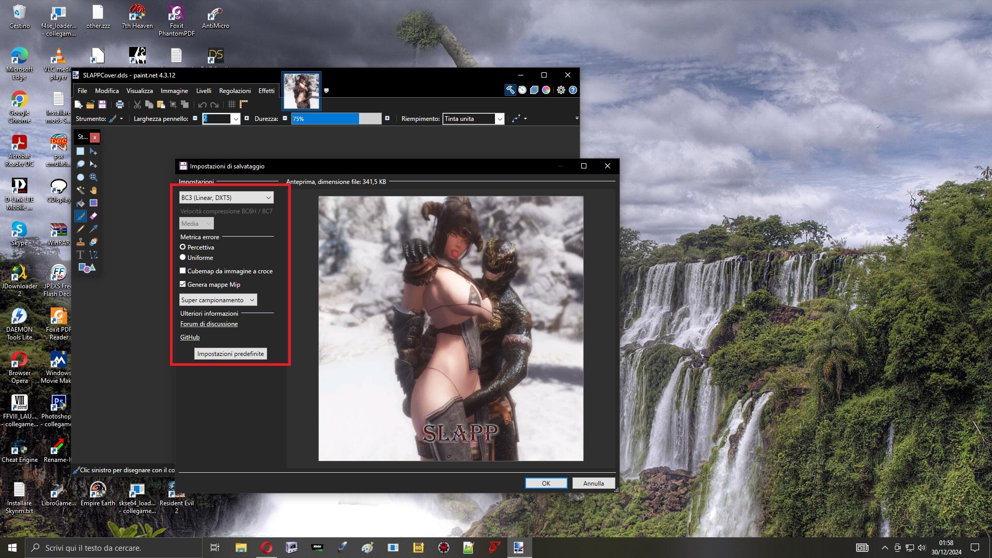Select the Color Picker eyedropper tool
Image resolution: width=992 pixels, height=558 pixels.
pos(93,229)
